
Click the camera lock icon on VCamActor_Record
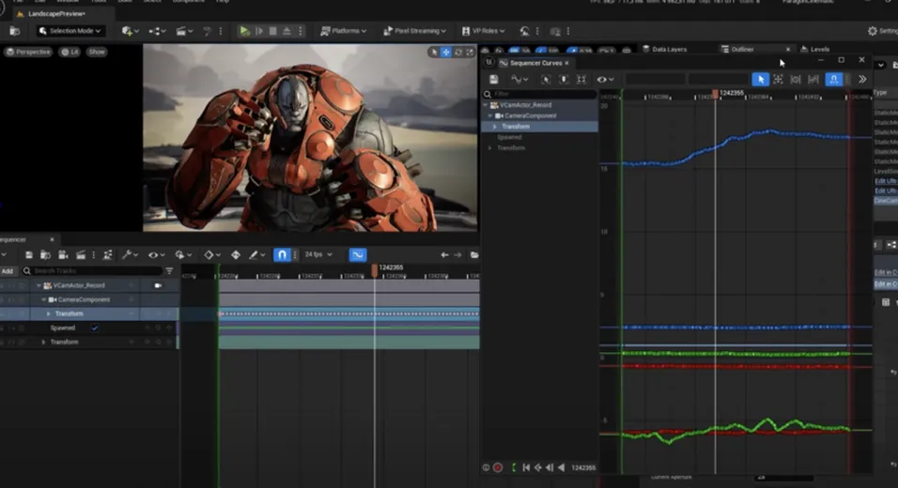[158, 285]
